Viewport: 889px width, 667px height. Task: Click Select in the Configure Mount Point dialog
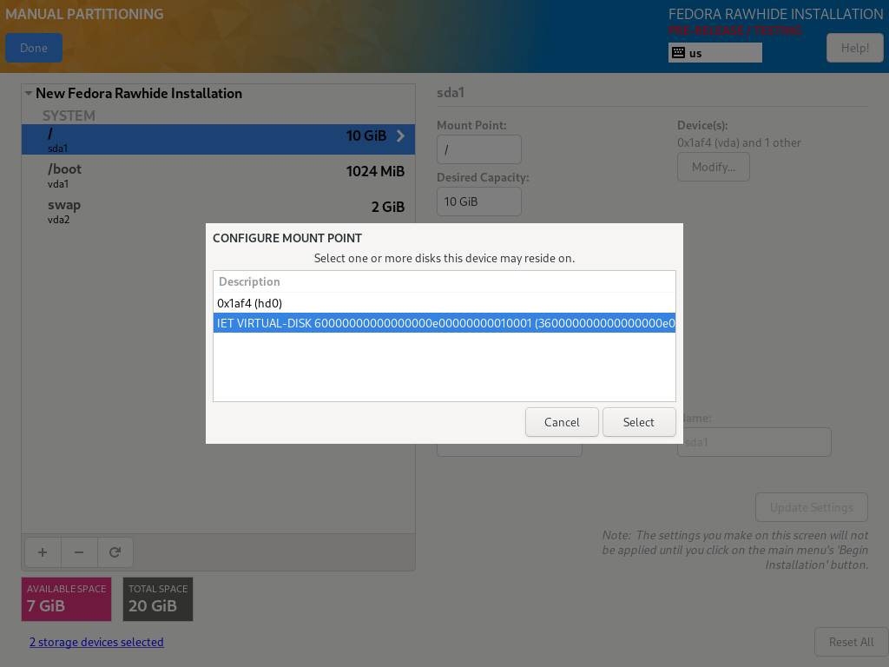pyautogui.click(x=639, y=422)
